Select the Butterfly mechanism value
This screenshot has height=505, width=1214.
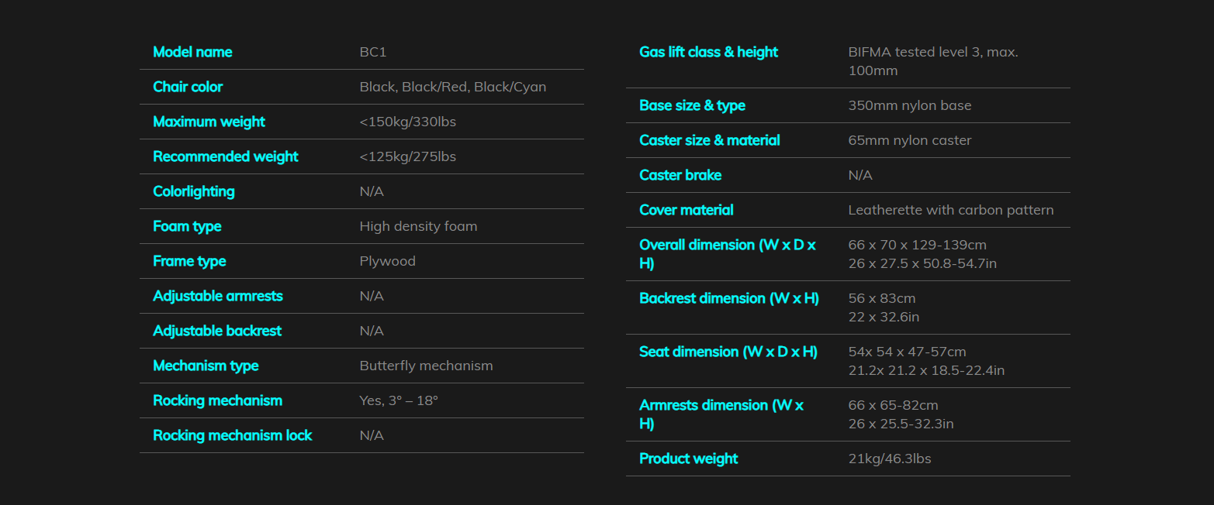pos(427,366)
